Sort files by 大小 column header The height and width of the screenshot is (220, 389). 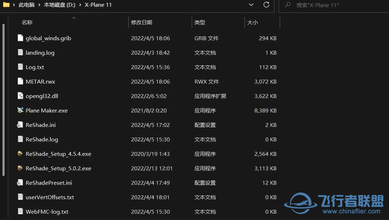point(253,22)
